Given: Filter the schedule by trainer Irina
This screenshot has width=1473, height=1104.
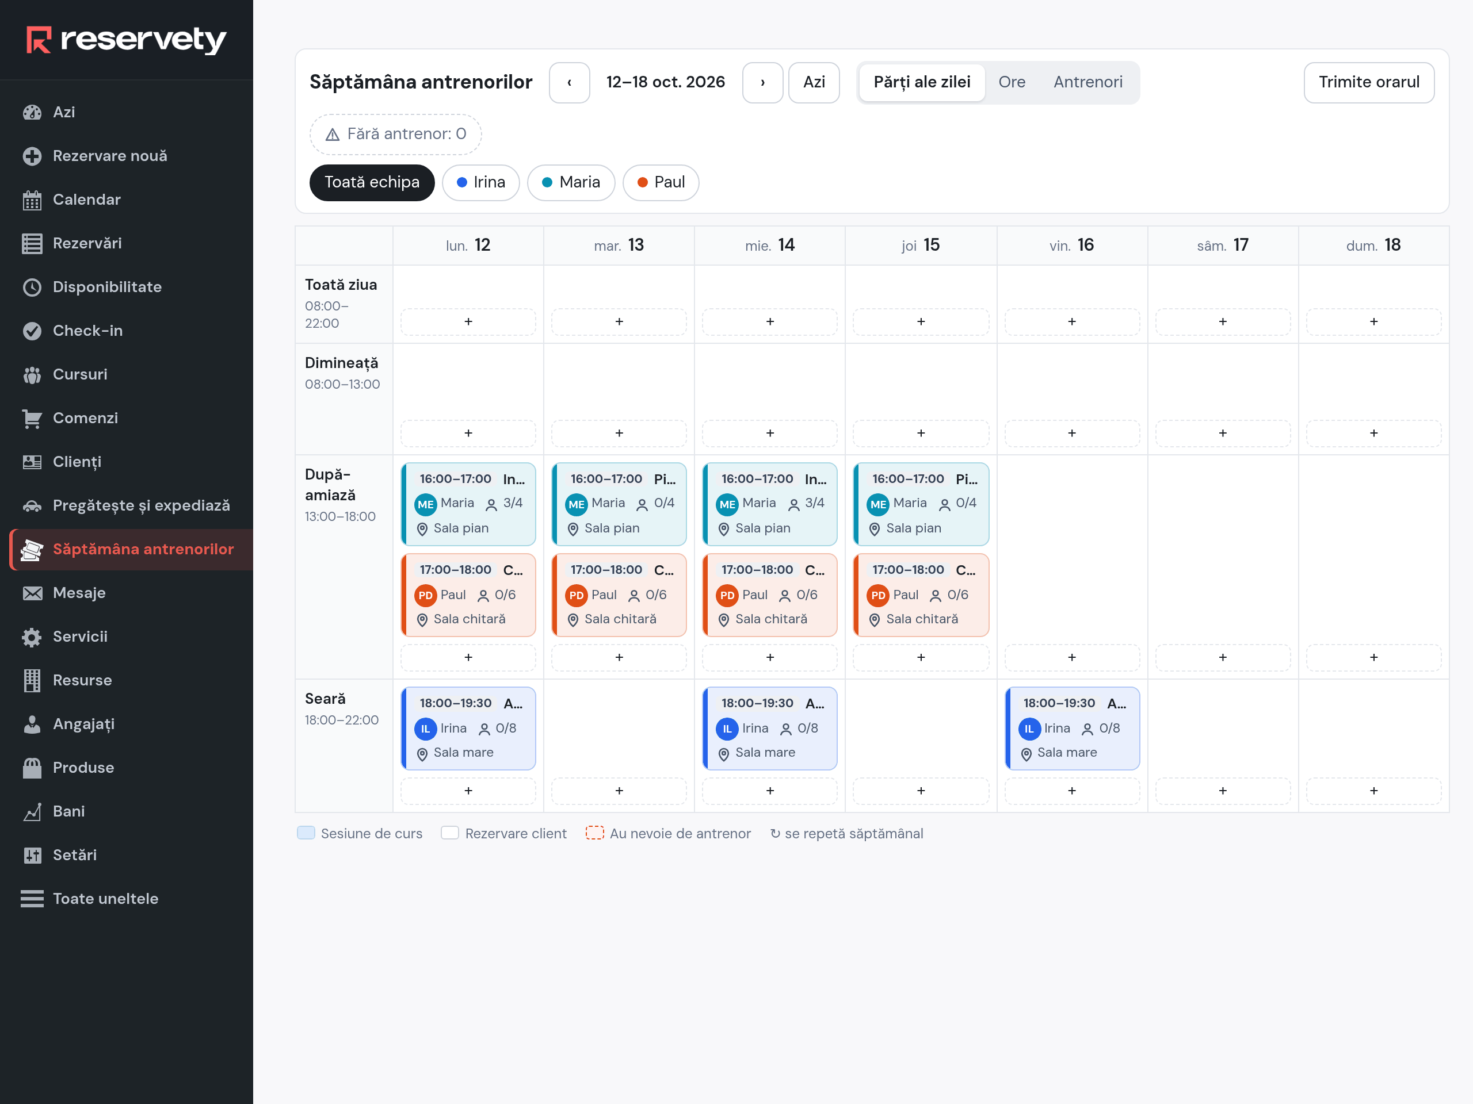Looking at the screenshot, I should pyautogui.click(x=481, y=182).
